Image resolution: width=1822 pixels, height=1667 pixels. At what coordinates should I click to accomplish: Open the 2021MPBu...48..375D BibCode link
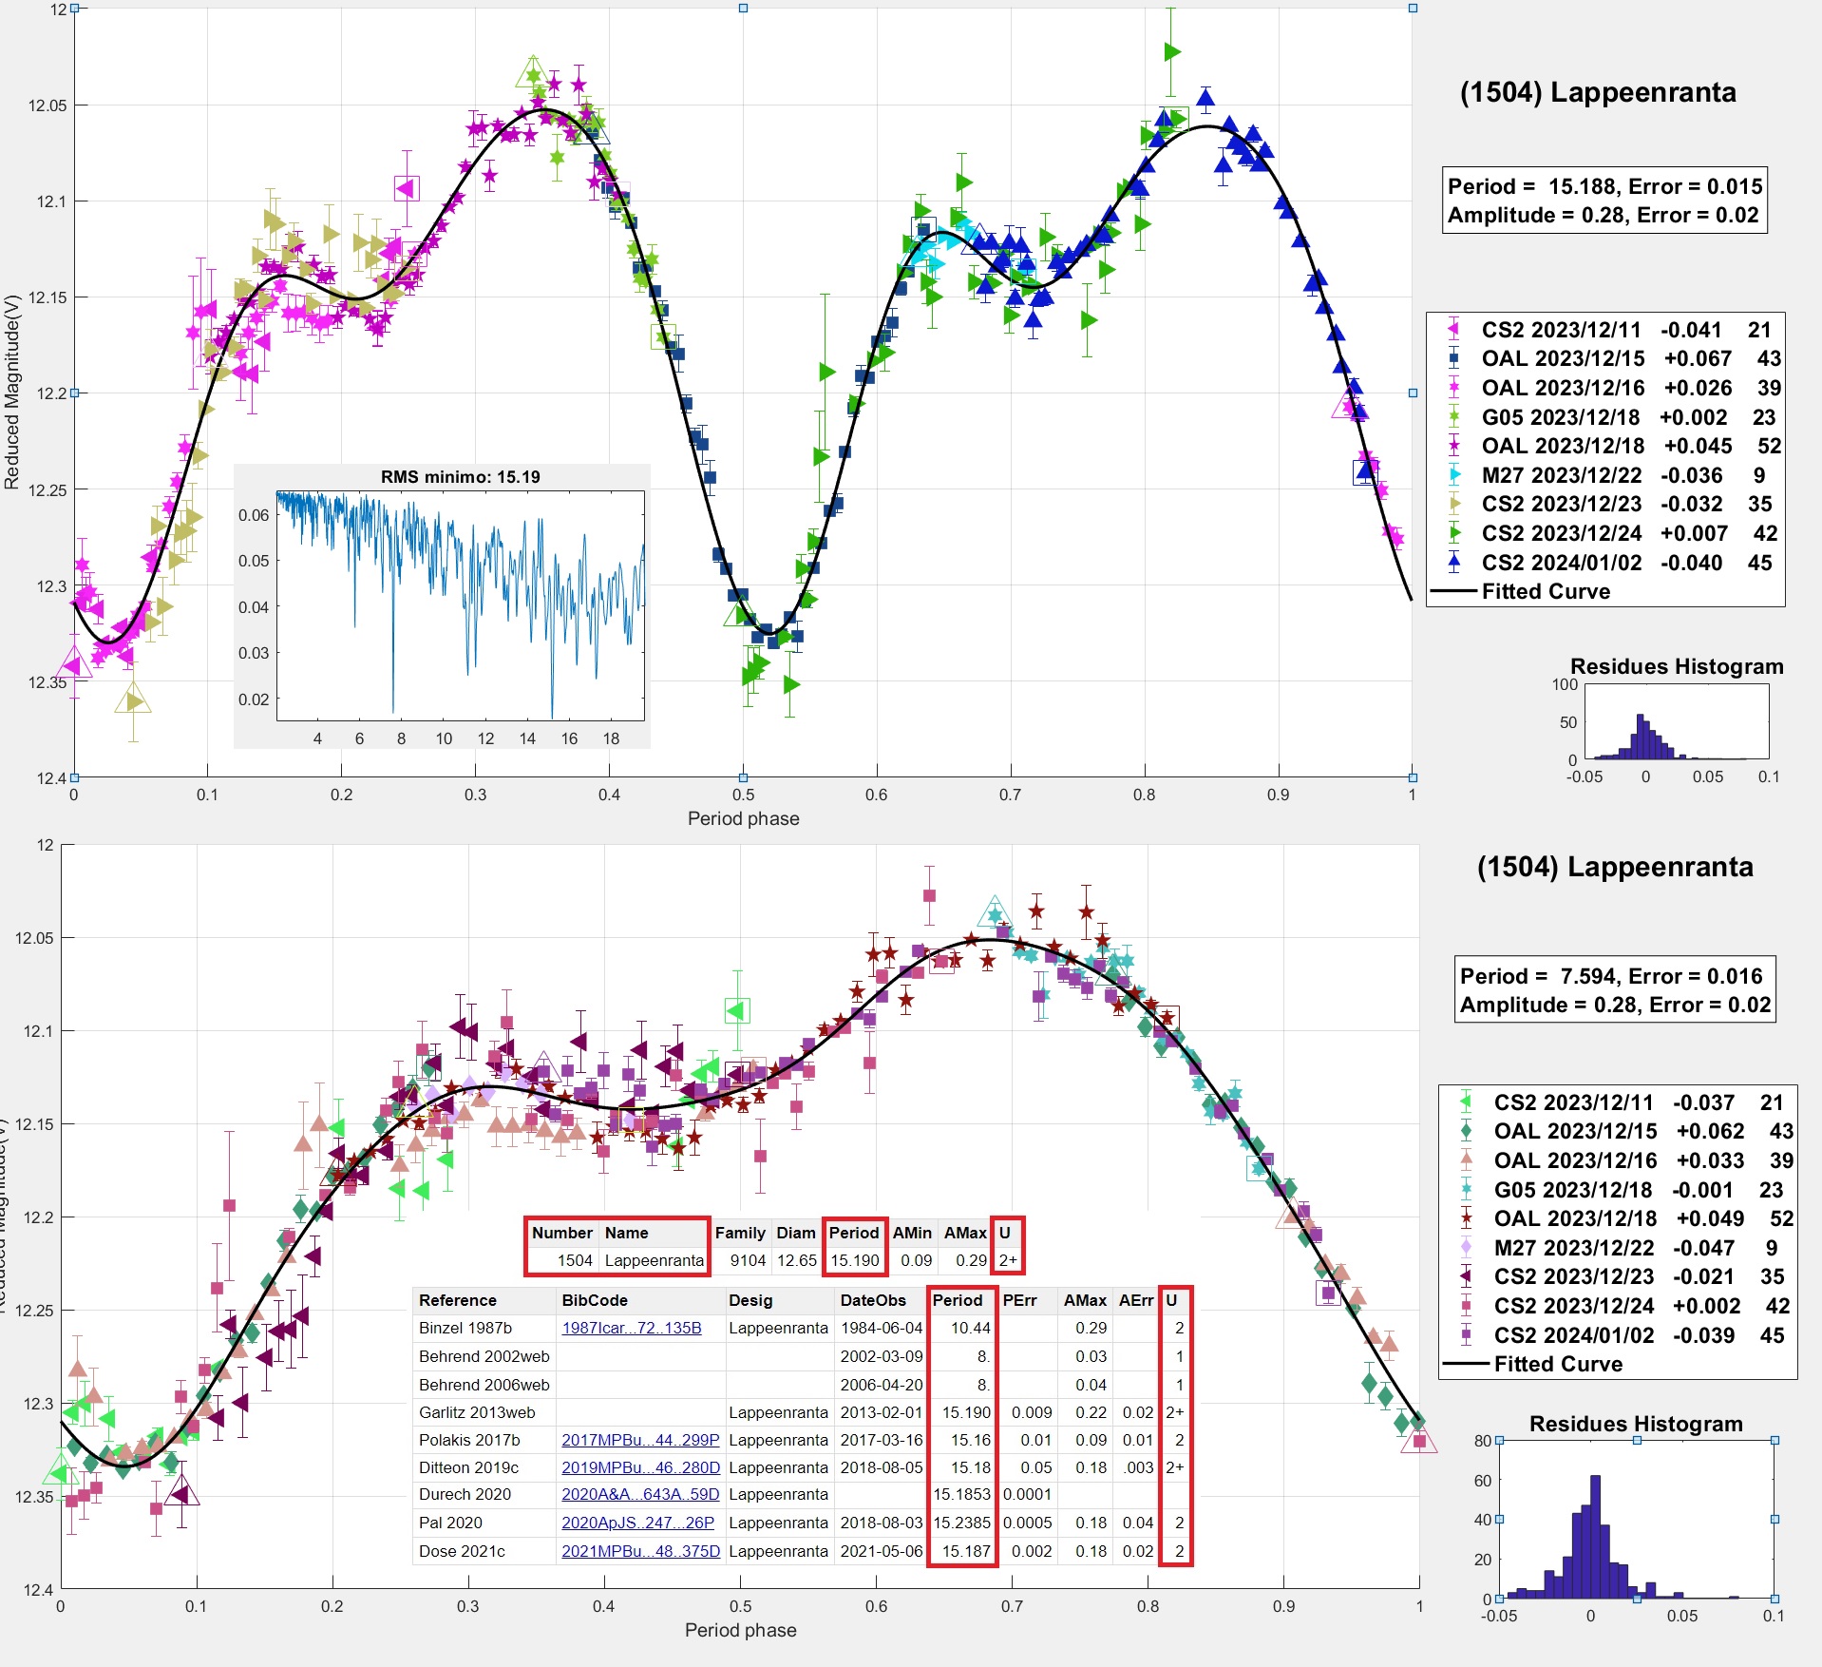(640, 1551)
